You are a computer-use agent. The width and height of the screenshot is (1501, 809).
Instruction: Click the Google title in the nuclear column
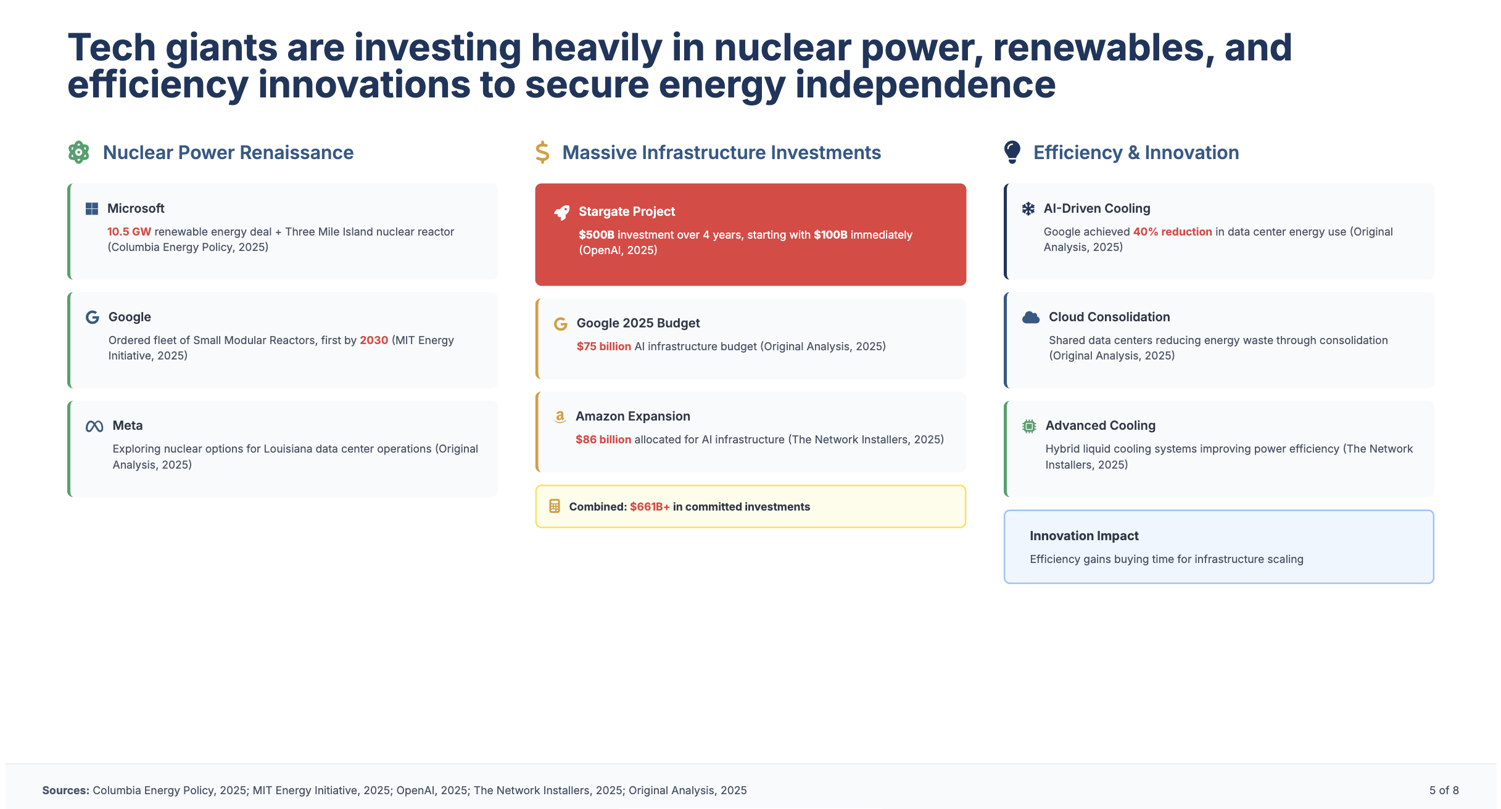130,317
